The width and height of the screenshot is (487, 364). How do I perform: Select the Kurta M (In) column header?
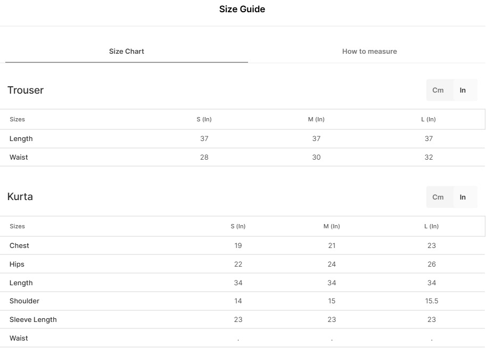pos(332,227)
